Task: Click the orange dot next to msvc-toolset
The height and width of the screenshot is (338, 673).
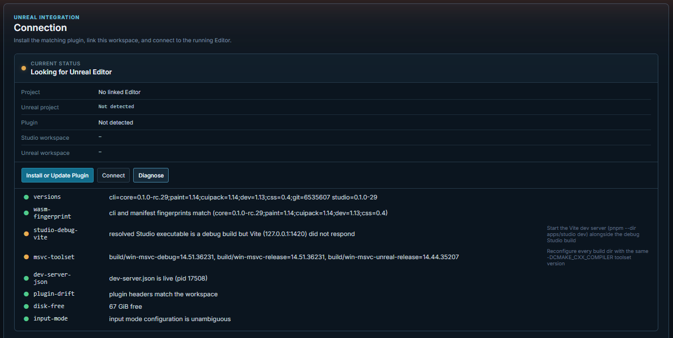Action: (26, 257)
